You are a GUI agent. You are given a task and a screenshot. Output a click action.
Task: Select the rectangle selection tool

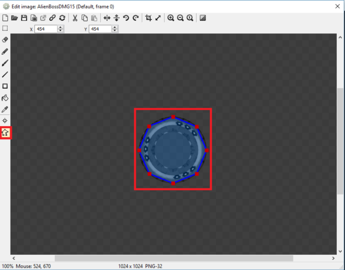click(5, 28)
